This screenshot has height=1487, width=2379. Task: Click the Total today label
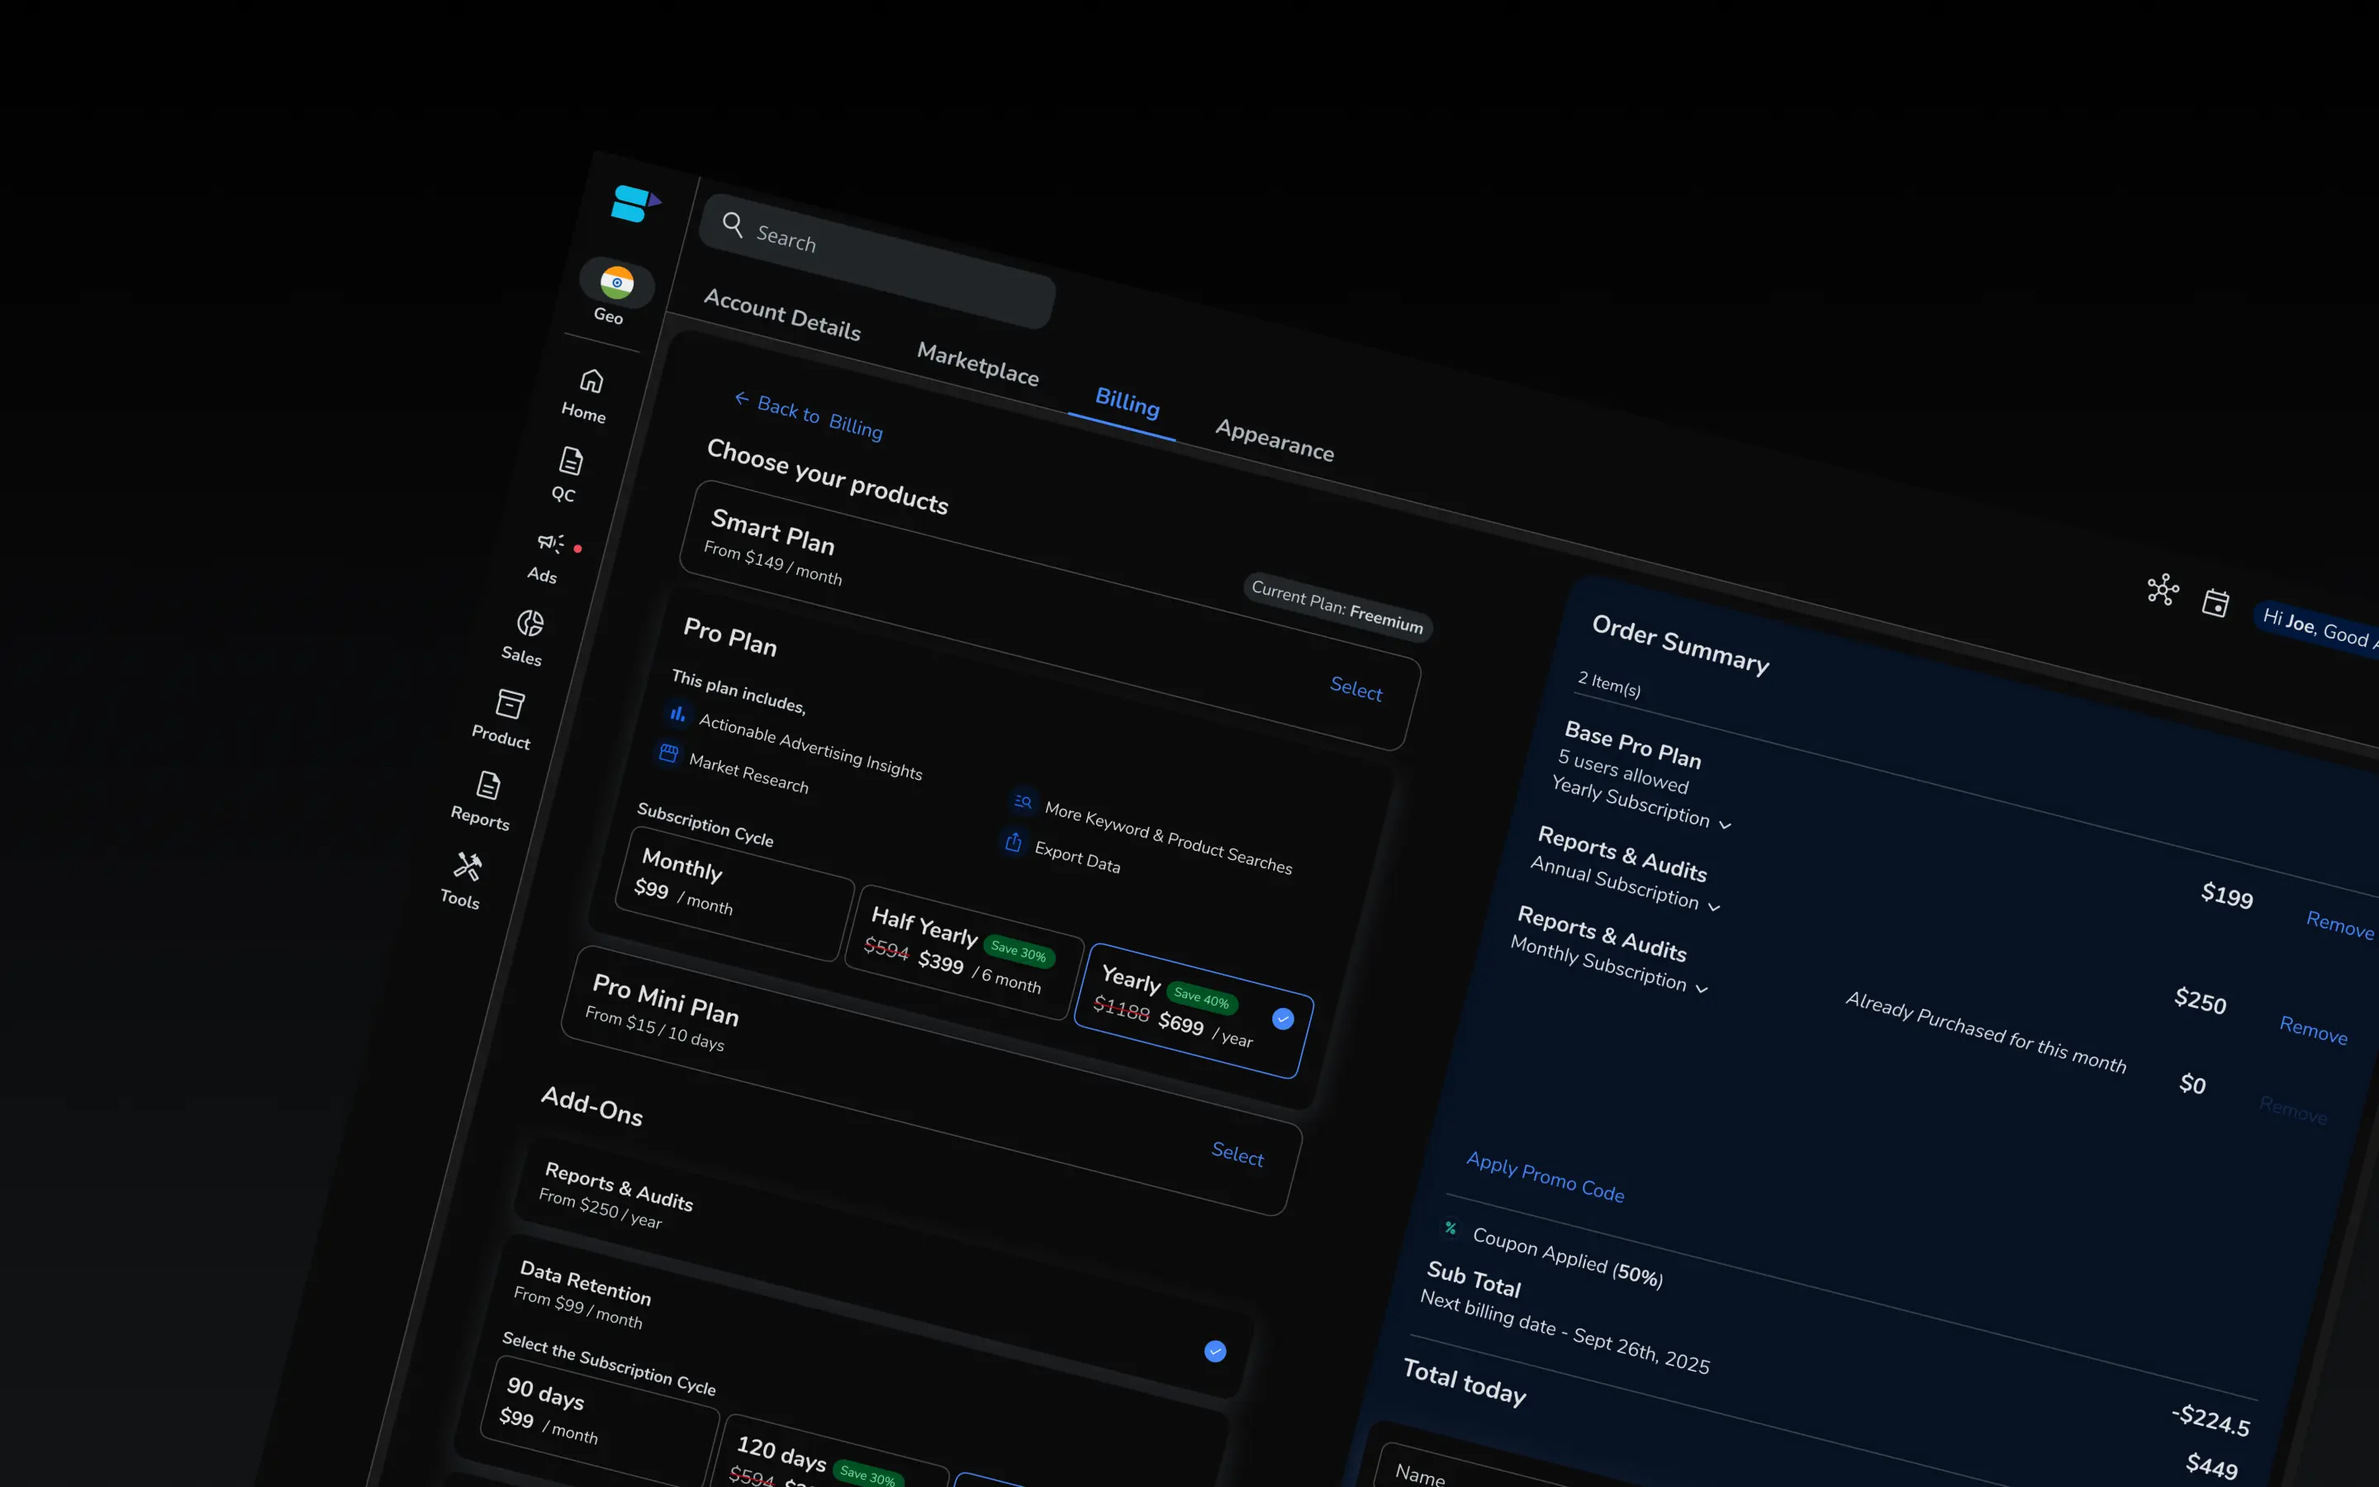coord(1465,1382)
